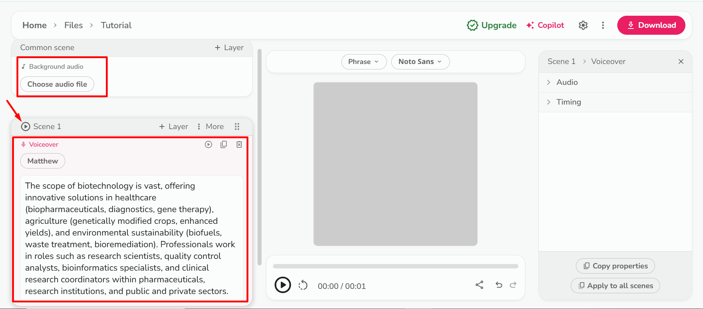Click the Download button

651,25
